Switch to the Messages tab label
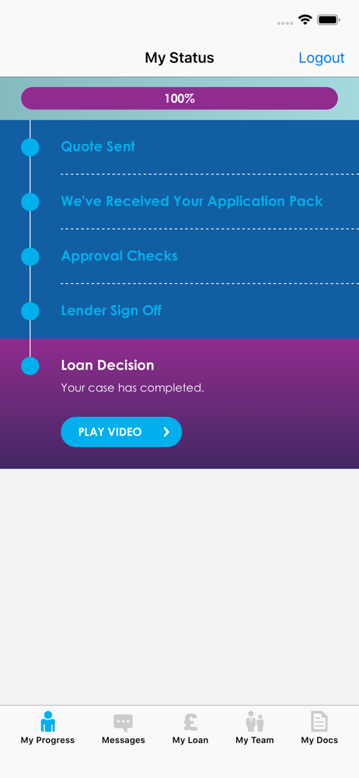 (x=124, y=741)
